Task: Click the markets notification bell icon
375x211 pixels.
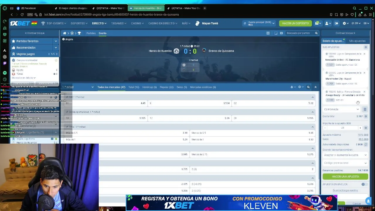Action: coord(293,87)
